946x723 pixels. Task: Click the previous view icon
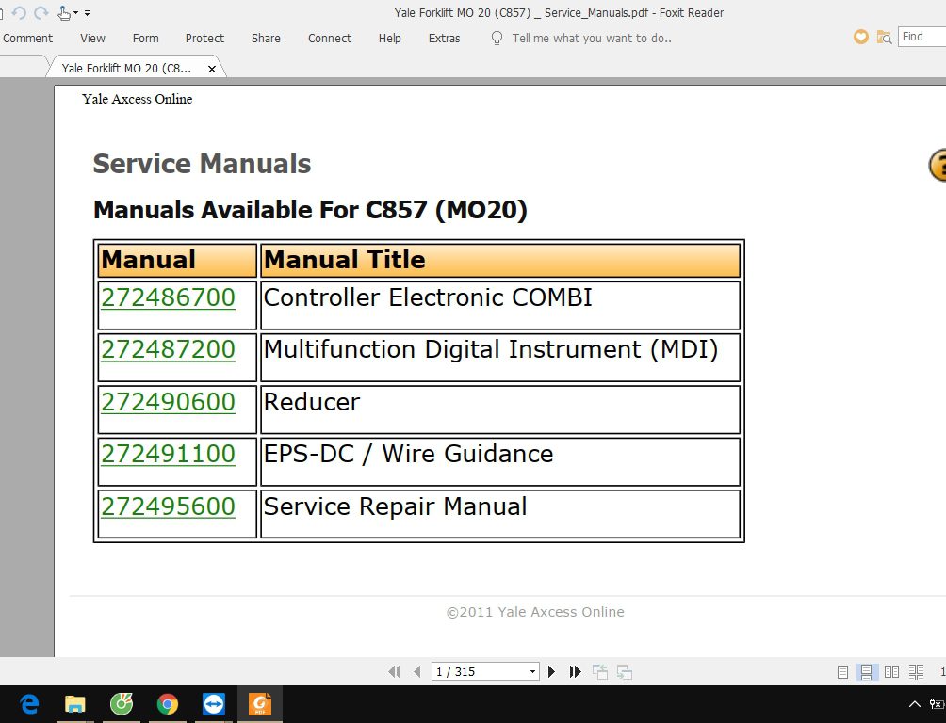click(x=599, y=671)
